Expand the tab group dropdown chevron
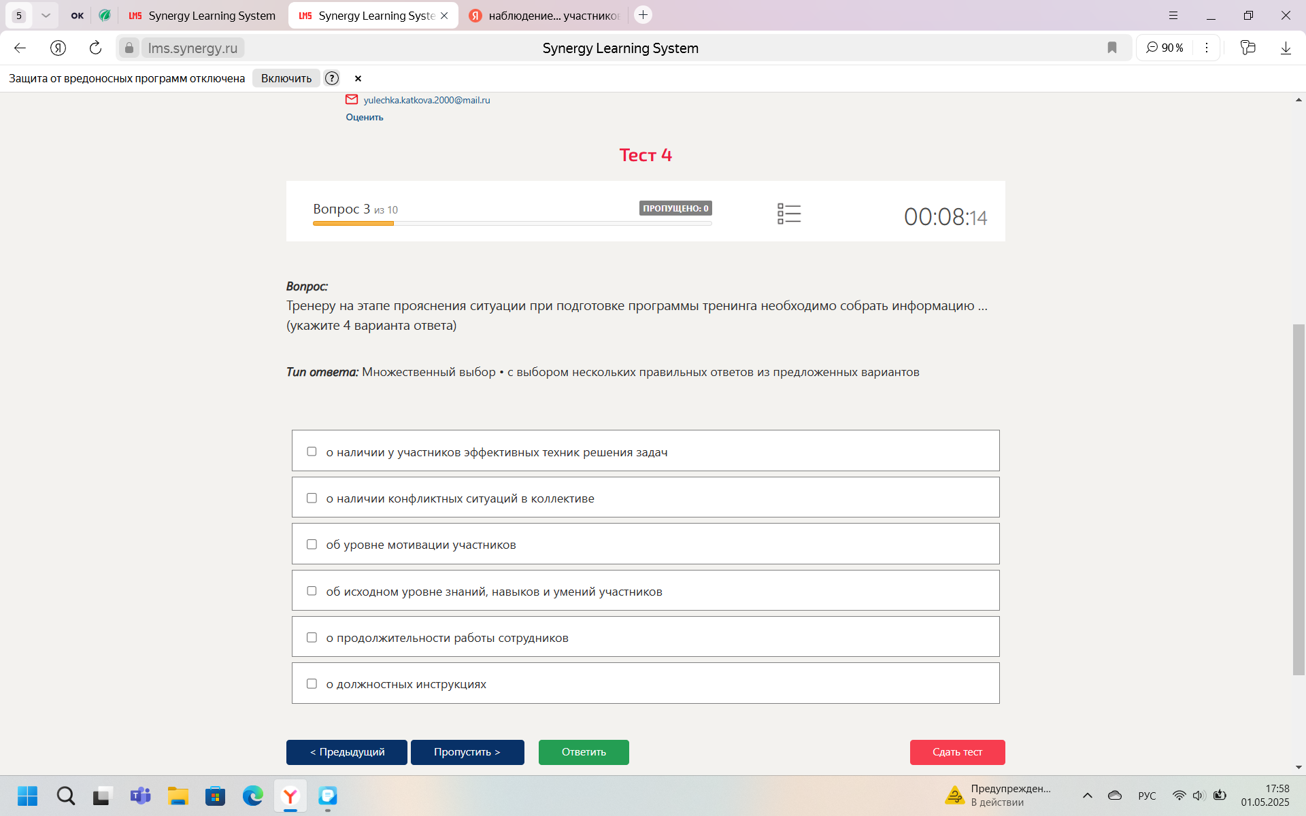This screenshot has width=1306, height=816. coord(46,15)
